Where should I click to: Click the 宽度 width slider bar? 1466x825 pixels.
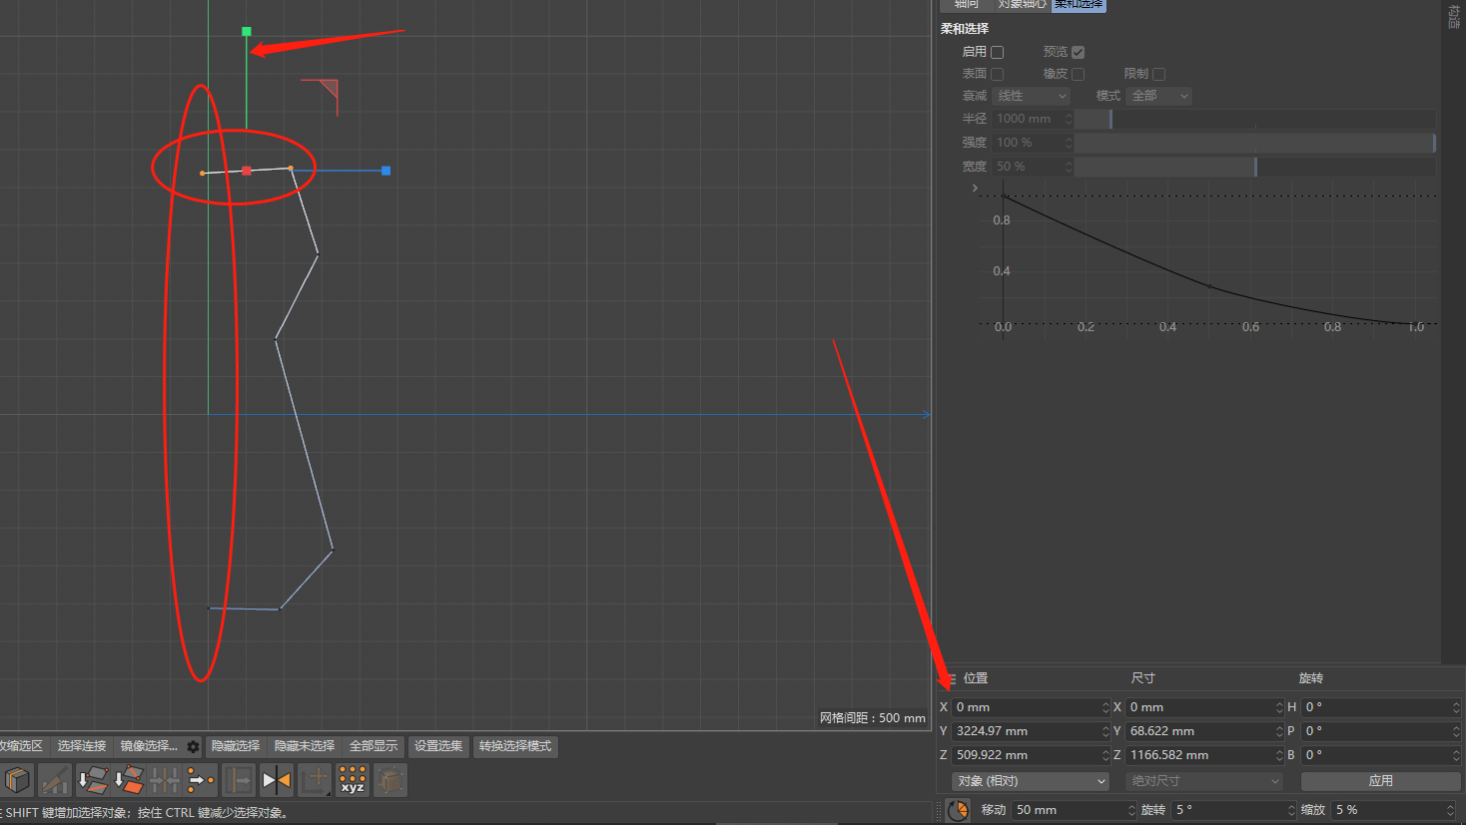pyautogui.click(x=1255, y=167)
